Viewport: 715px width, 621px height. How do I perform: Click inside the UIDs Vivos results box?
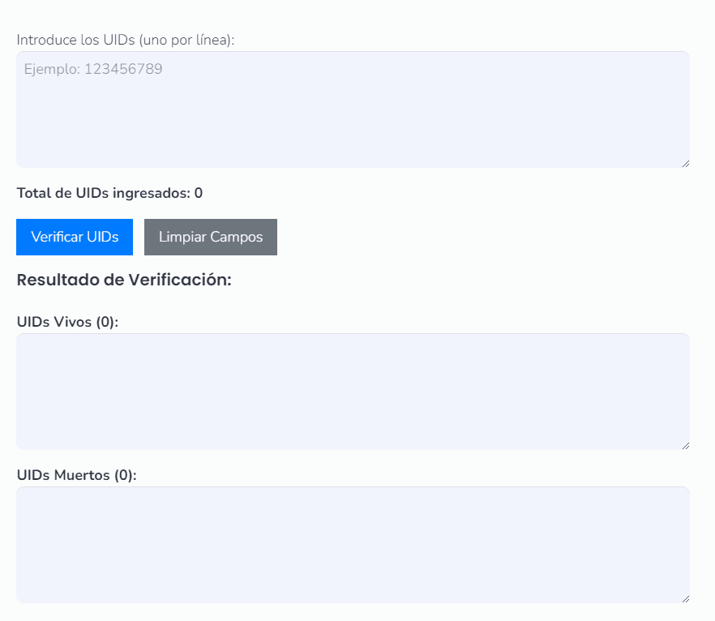(x=353, y=391)
